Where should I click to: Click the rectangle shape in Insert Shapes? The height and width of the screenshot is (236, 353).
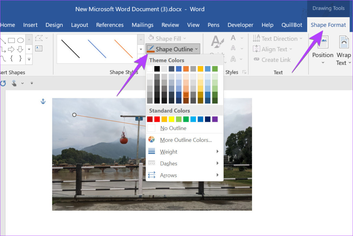point(11,40)
